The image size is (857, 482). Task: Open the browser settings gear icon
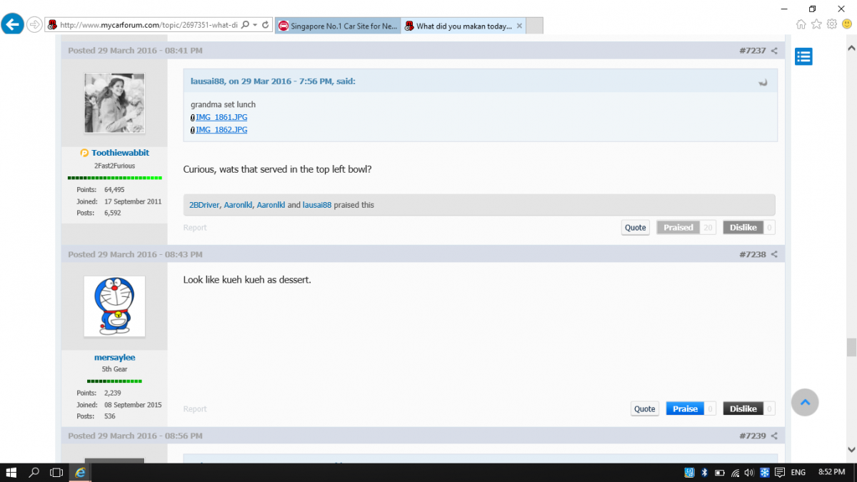click(831, 24)
